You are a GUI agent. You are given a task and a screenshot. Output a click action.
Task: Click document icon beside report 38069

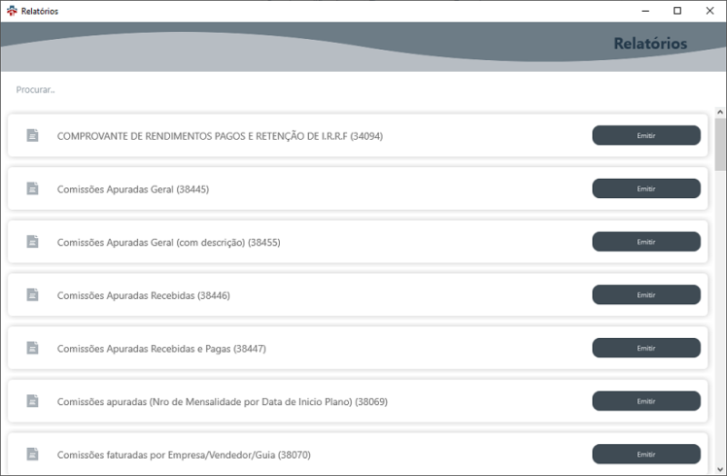click(x=33, y=401)
